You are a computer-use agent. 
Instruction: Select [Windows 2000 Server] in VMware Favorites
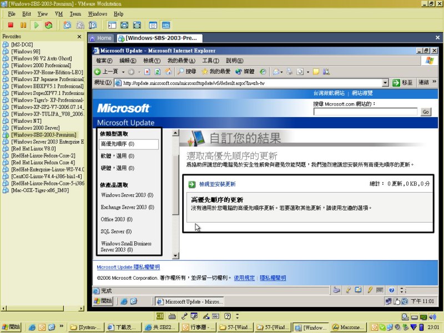point(36,128)
